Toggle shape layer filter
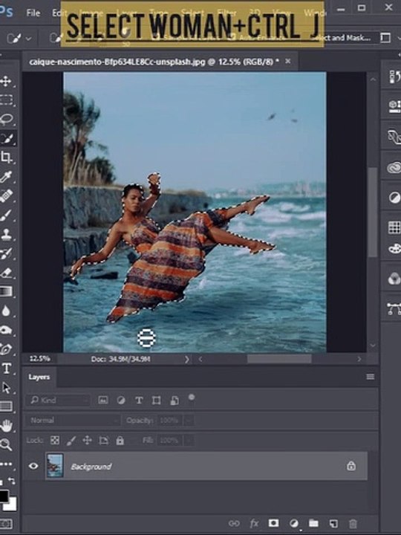The height and width of the screenshot is (535, 401). [157, 401]
